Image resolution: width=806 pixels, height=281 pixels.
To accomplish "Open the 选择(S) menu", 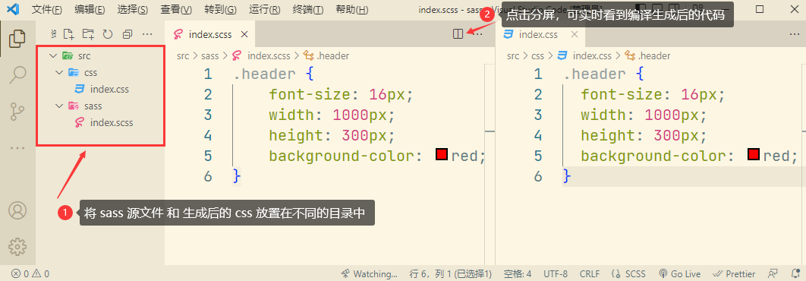I will 133,10.
